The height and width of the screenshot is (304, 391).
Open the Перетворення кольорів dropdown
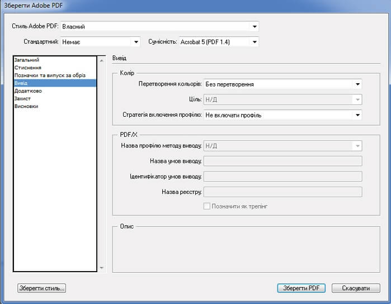click(357, 84)
